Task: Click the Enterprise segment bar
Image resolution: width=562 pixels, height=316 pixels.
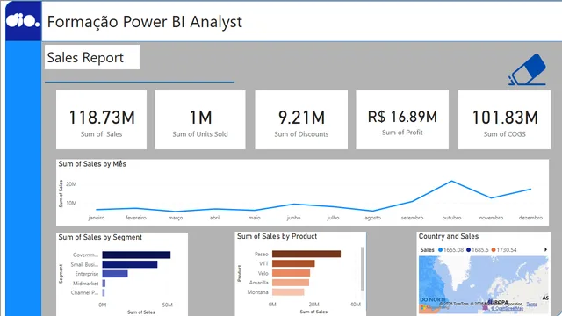Action: pyautogui.click(x=115, y=274)
